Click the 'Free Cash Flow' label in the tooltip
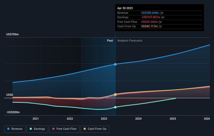The image size is (214, 136). click(127, 22)
